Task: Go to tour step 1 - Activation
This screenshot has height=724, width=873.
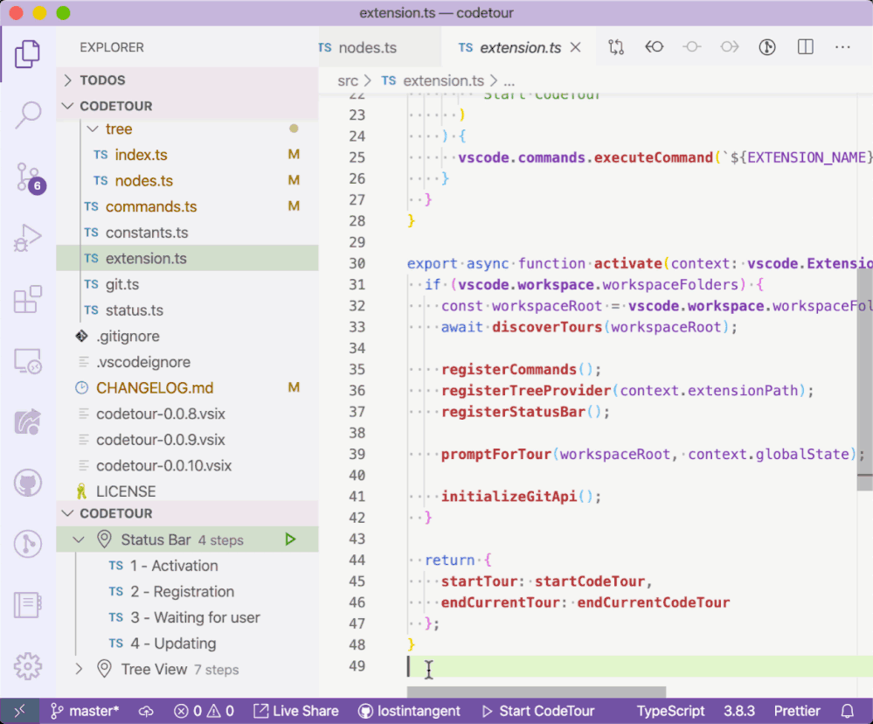Action: (187, 565)
